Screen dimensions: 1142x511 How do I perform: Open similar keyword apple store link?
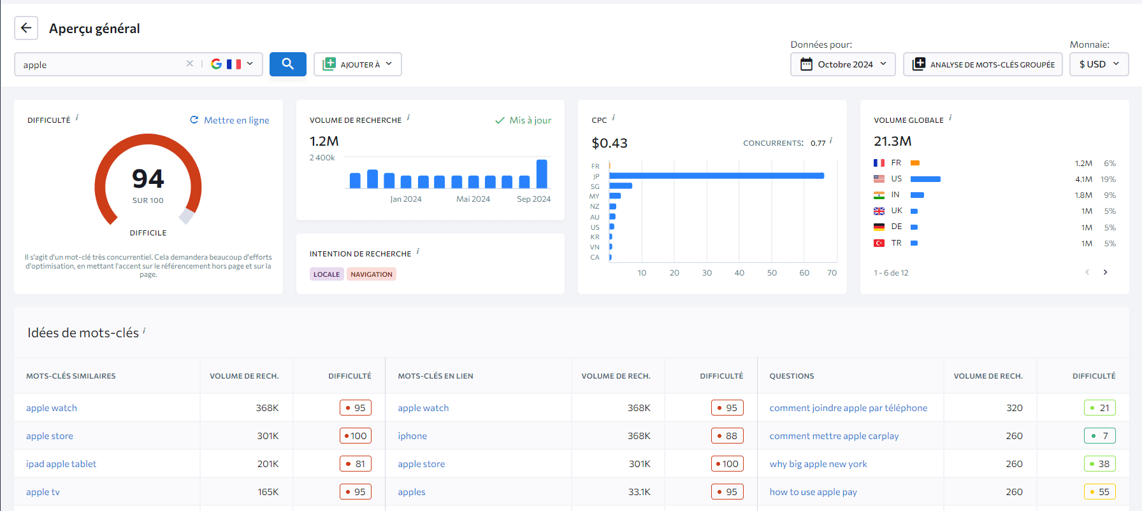[50, 436]
